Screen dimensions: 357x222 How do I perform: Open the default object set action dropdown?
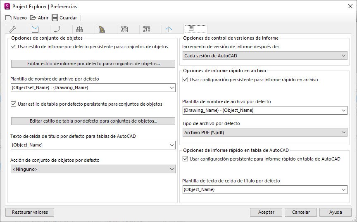(x=93, y=169)
